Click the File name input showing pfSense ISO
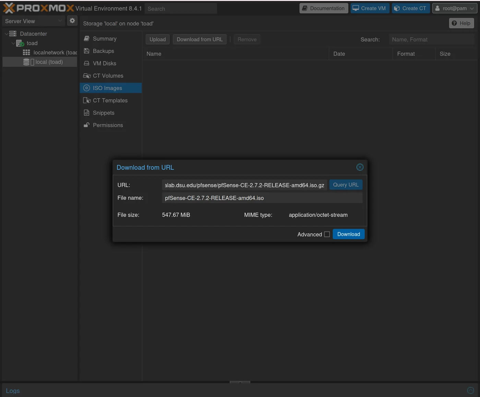This screenshot has width=480, height=397. pos(262,198)
